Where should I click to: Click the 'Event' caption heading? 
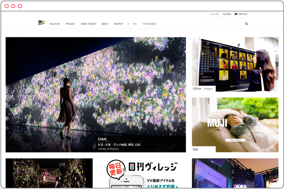102,139
